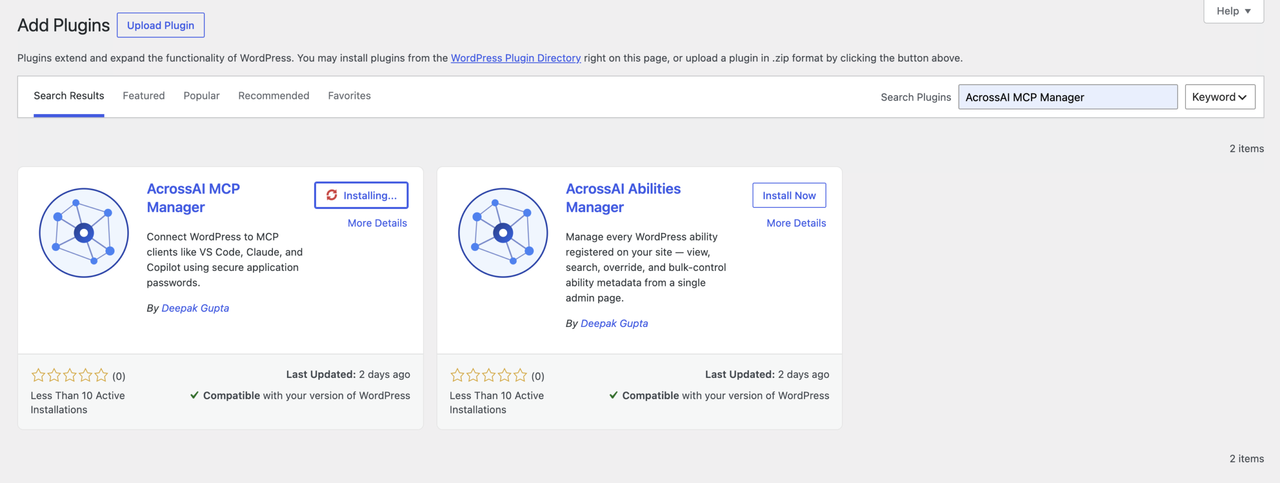Open More Details for AcrossAI MCP Manager

coord(377,223)
